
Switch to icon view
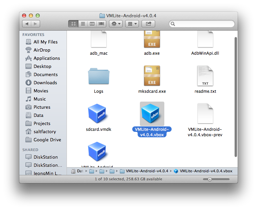coord(73,24)
